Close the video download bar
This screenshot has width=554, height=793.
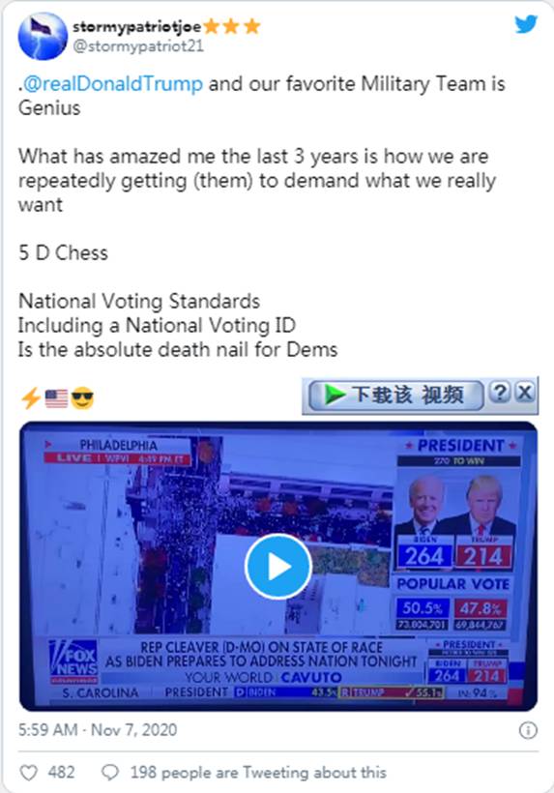coord(525,392)
